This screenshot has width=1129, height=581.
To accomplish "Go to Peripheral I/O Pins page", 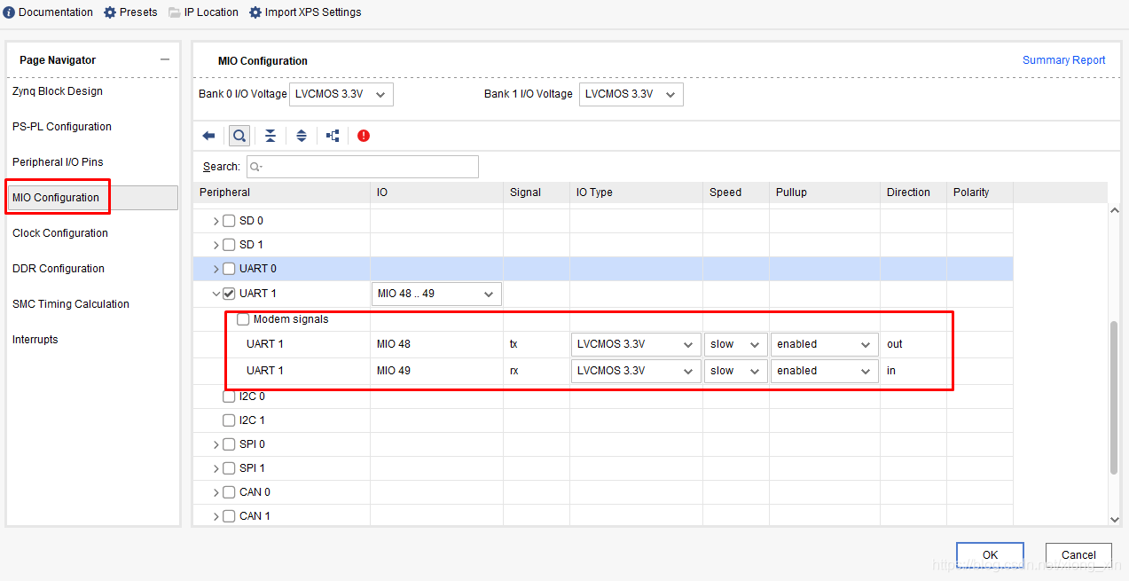I will [x=58, y=162].
